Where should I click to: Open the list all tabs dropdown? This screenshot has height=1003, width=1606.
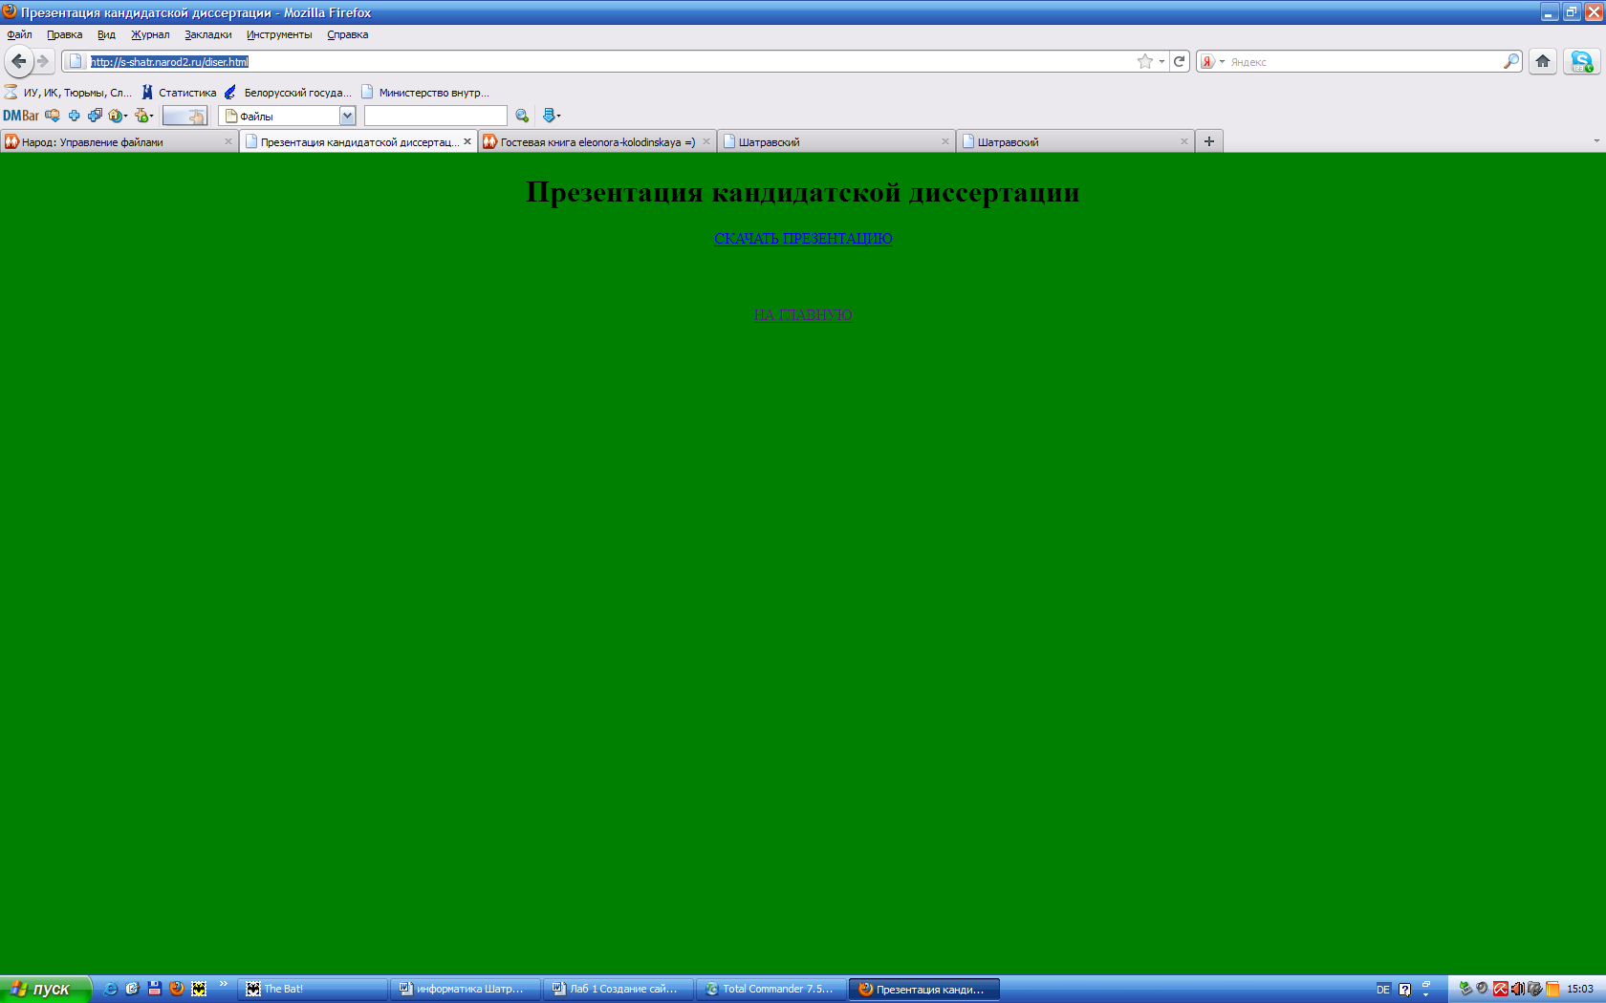coord(1595,141)
